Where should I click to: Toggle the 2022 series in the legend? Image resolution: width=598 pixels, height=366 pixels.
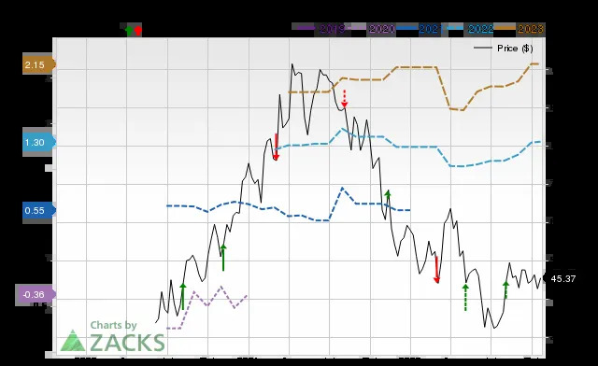click(471, 29)
